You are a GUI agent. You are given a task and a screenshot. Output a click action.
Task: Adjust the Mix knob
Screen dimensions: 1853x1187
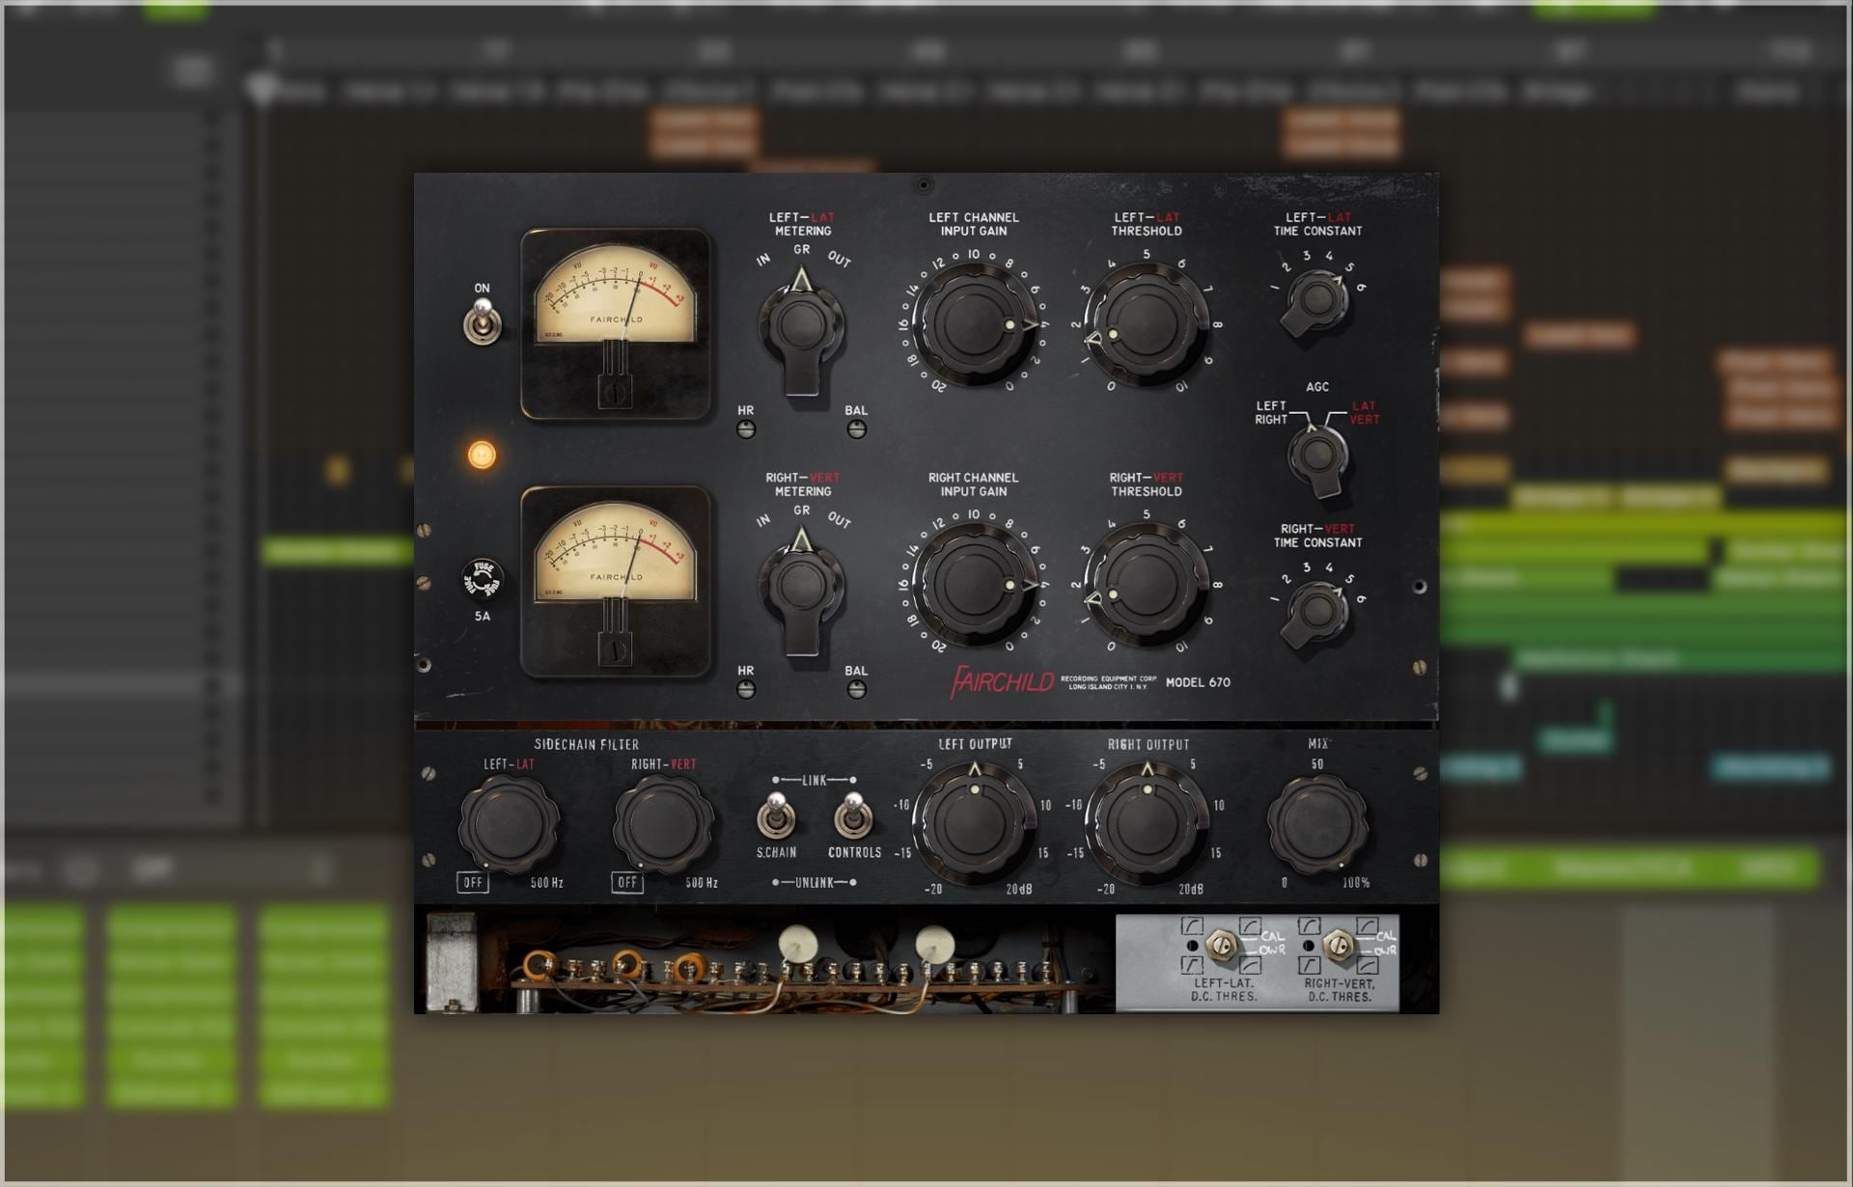[1317, 824]
